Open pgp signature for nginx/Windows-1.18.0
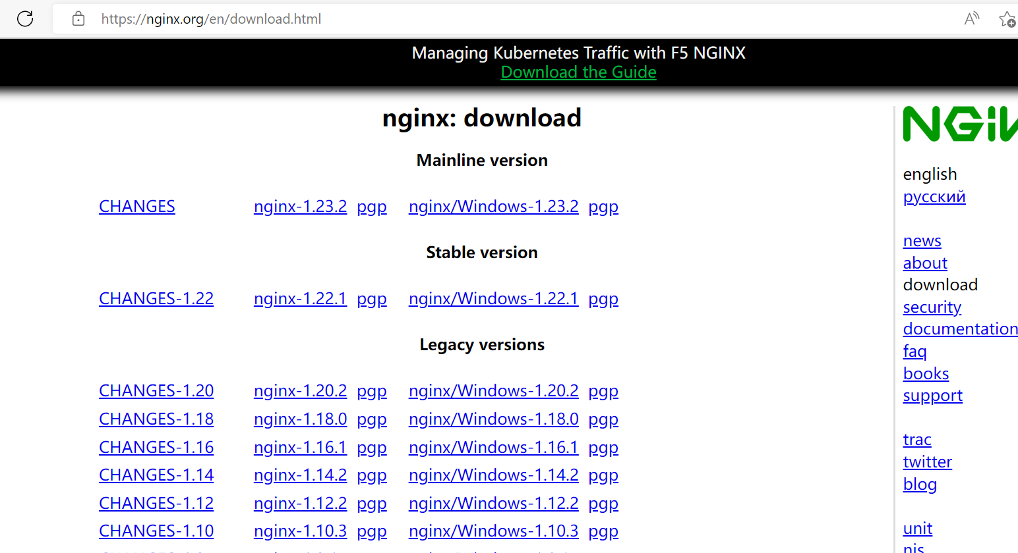The width and height of the screenshot is (1018, 553). (x=603, y=419)
